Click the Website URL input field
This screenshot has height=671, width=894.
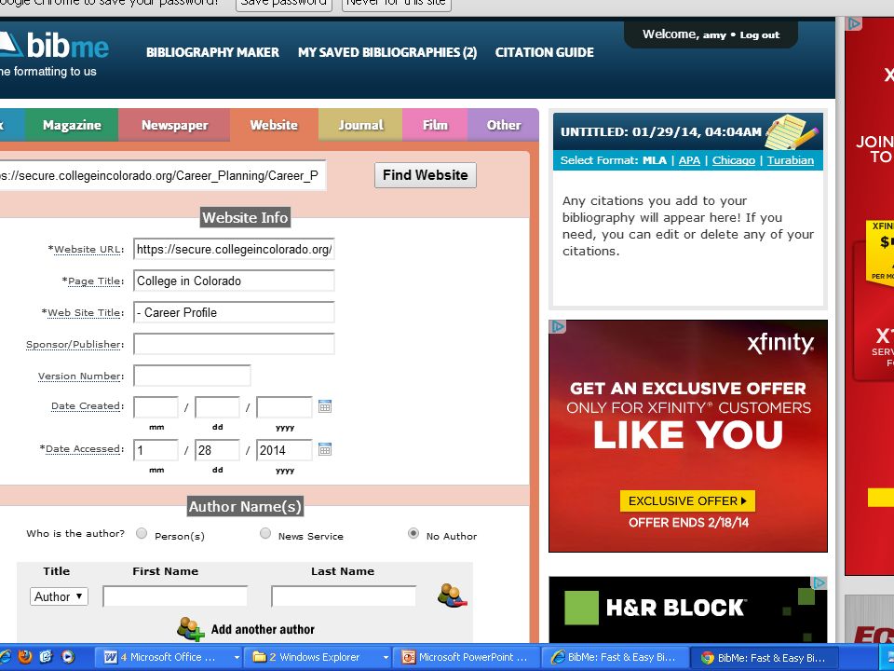pos(234,250)
